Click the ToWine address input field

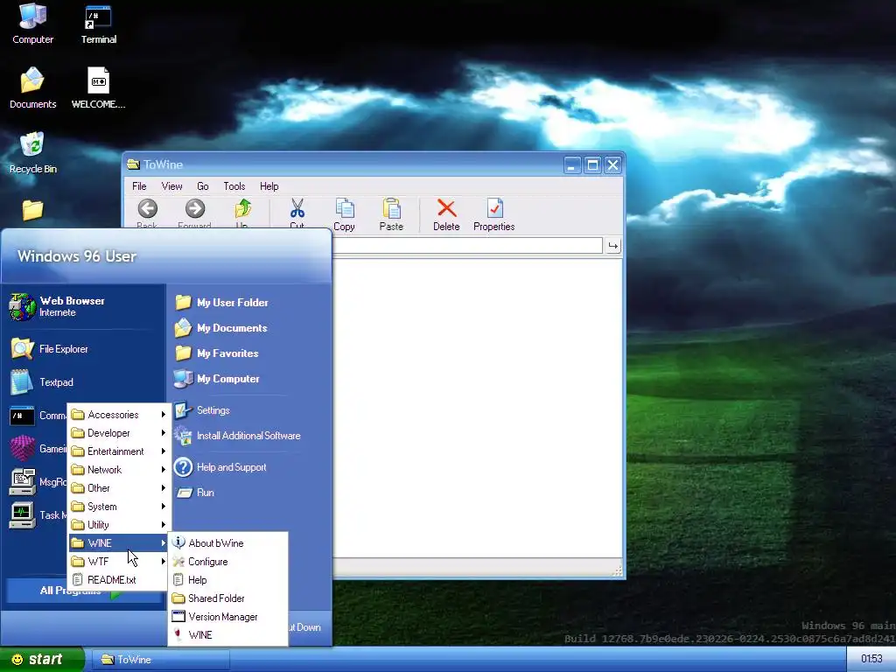(x=467, y=246)
